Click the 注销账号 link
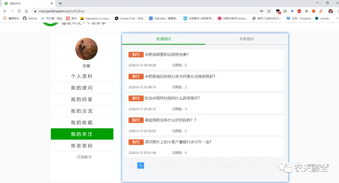The image size is (339, 183). pyautogui.click(x=84, y=157)
